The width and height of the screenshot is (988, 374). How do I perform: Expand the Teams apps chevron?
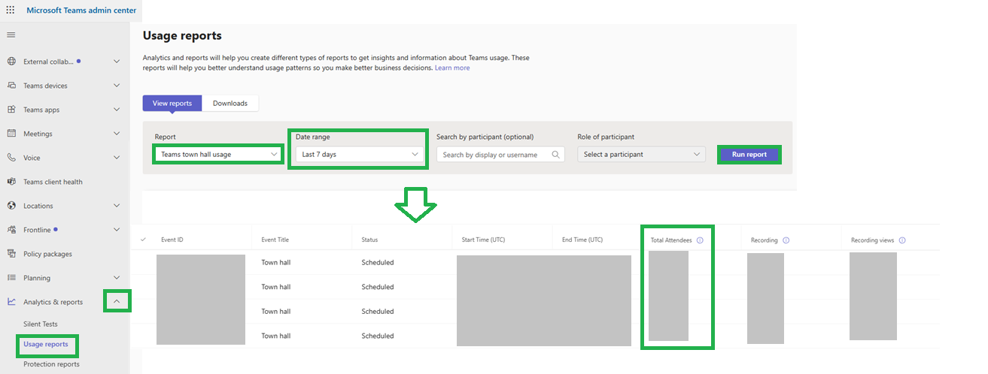(117, 110)
